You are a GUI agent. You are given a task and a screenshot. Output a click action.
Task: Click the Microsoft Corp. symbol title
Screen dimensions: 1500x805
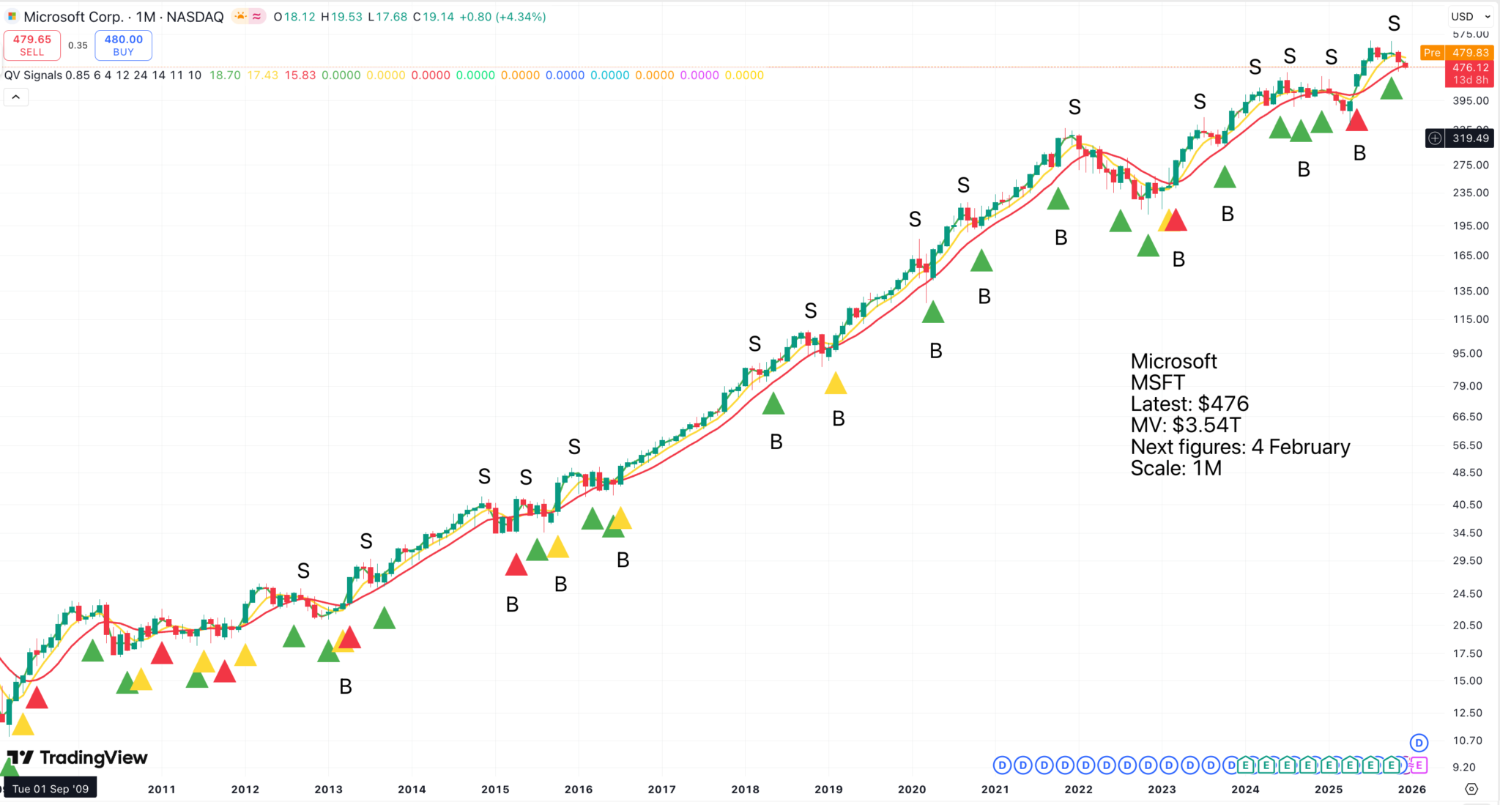pyautogui.click(x=73, y=16)
